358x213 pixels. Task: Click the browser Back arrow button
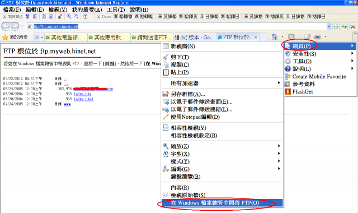click(6, 26)
